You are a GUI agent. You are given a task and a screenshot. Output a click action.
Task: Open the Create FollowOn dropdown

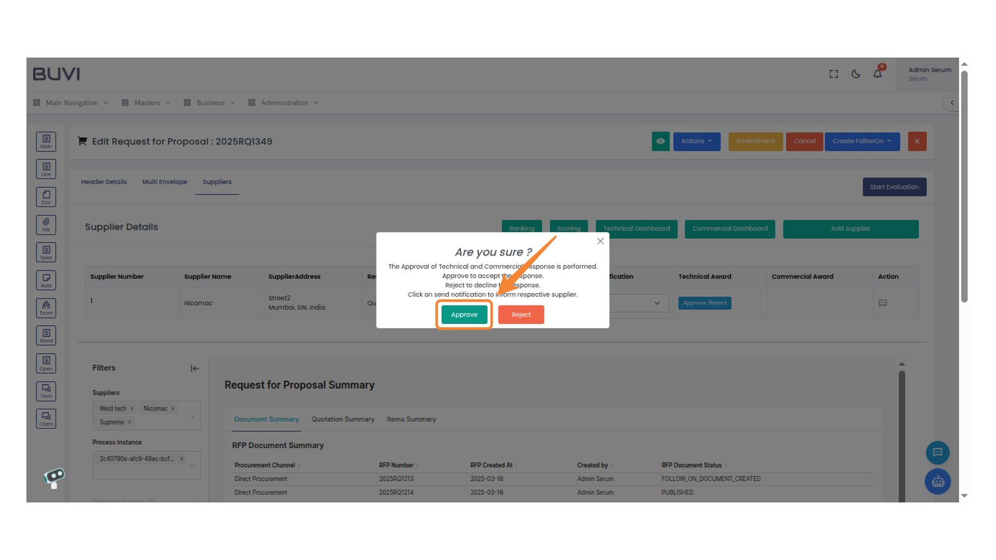tap(862, 141)
